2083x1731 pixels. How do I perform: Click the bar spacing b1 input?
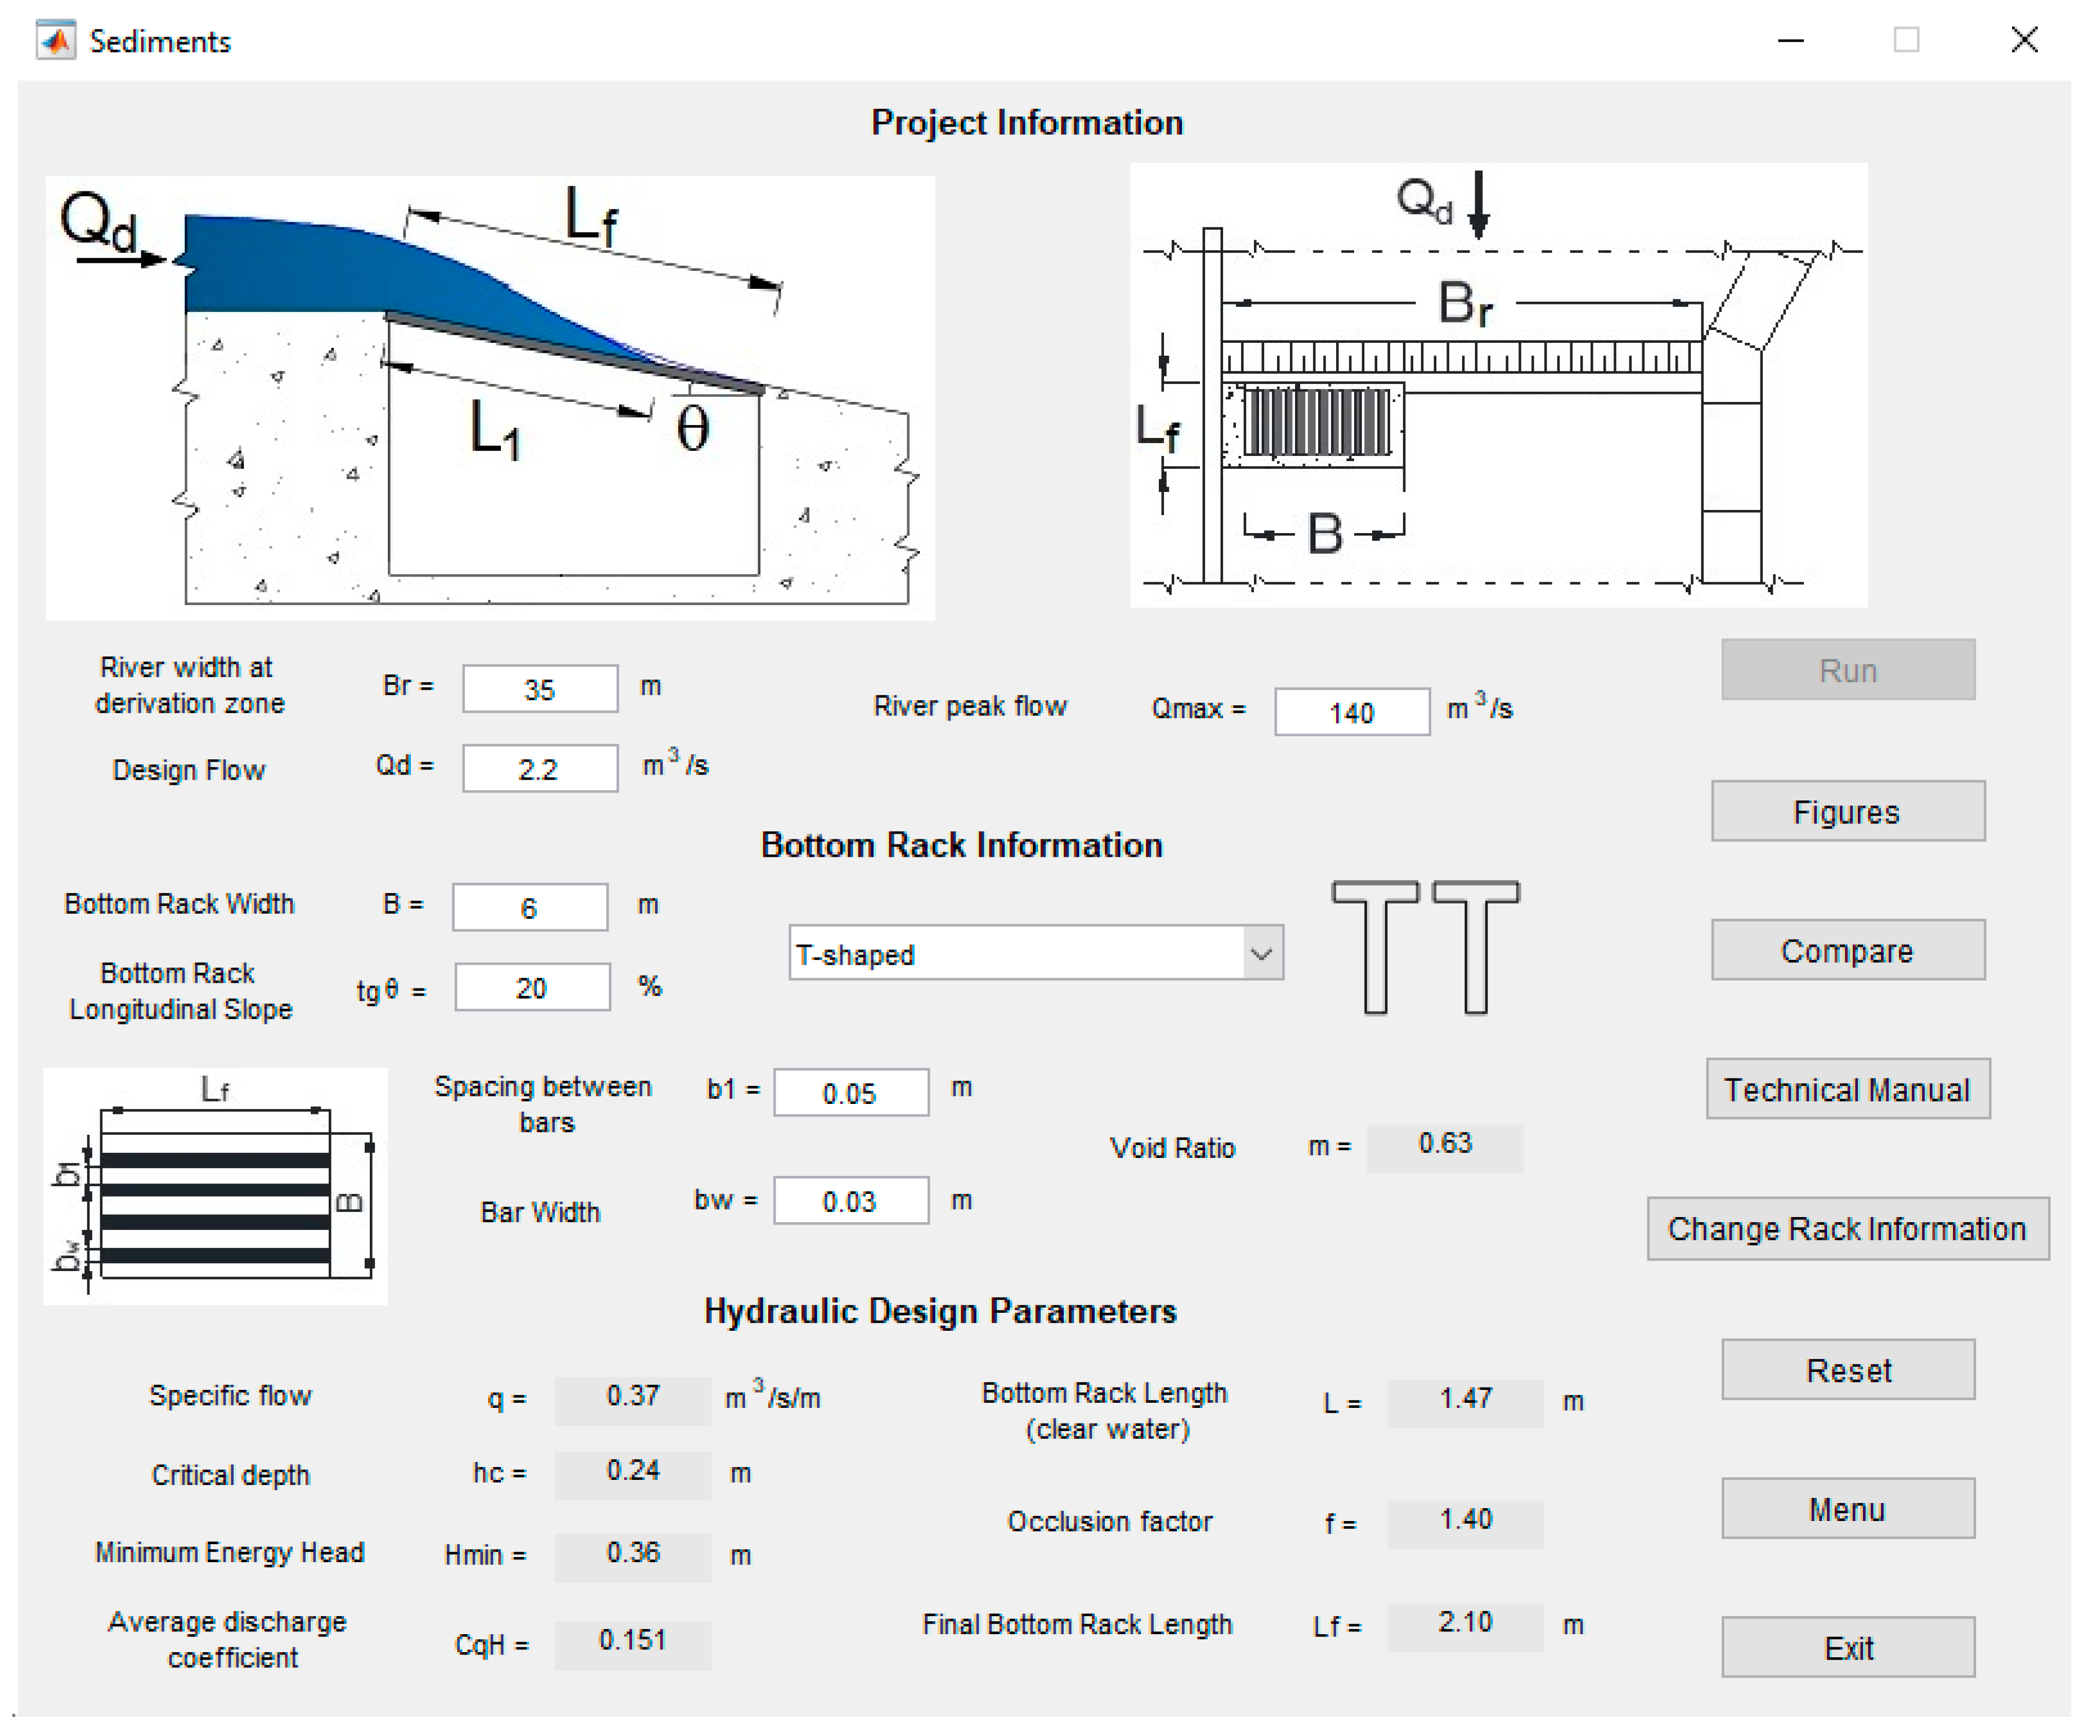[850, 1092]
